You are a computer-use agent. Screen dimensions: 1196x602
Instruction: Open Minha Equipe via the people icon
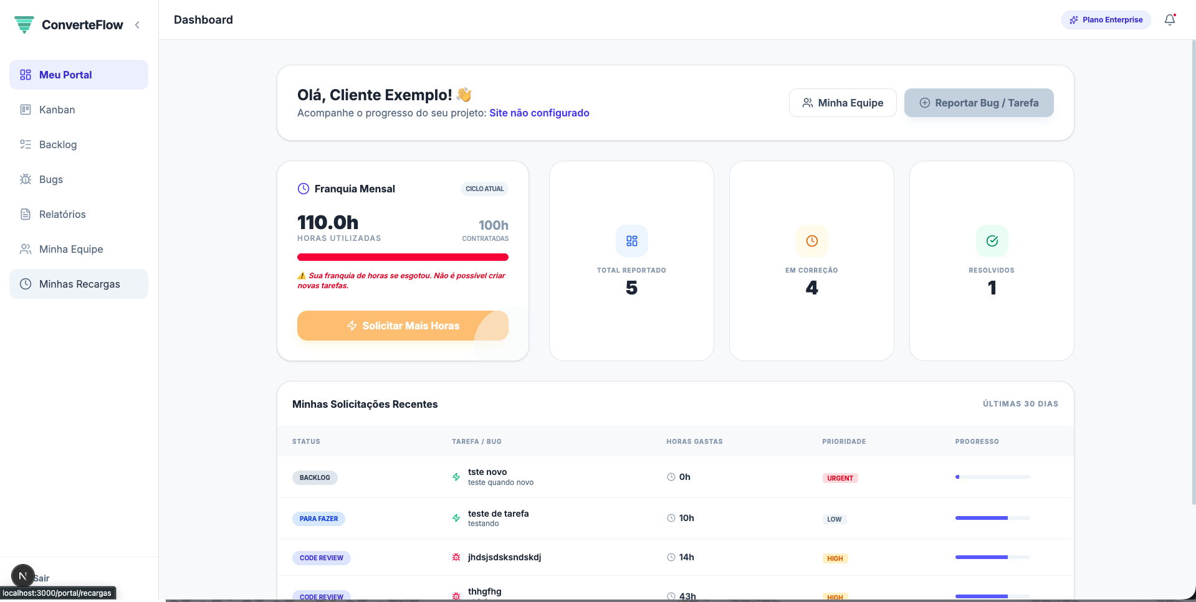25,249
